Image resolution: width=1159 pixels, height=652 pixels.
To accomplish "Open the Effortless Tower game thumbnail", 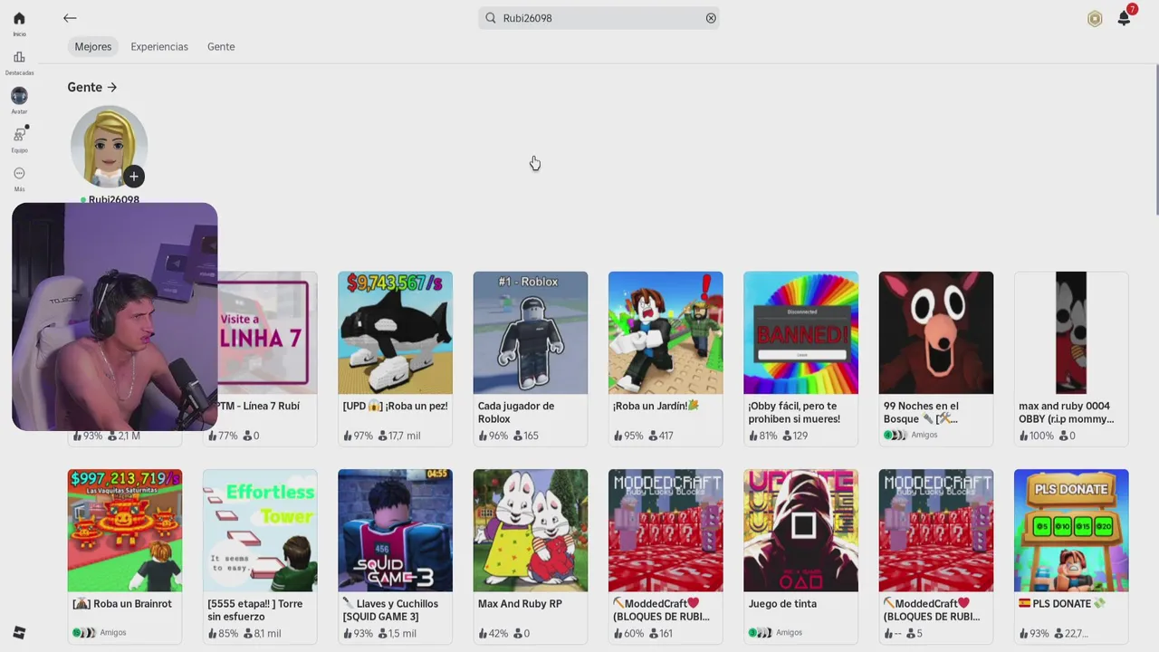I will click(260, 530).
